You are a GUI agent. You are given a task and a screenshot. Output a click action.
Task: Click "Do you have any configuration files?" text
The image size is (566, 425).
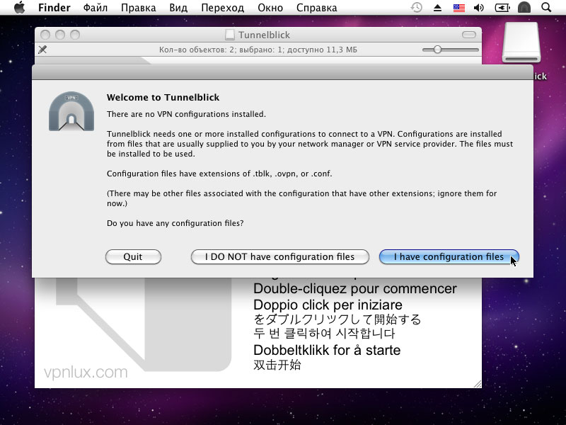tap(175, 223)
